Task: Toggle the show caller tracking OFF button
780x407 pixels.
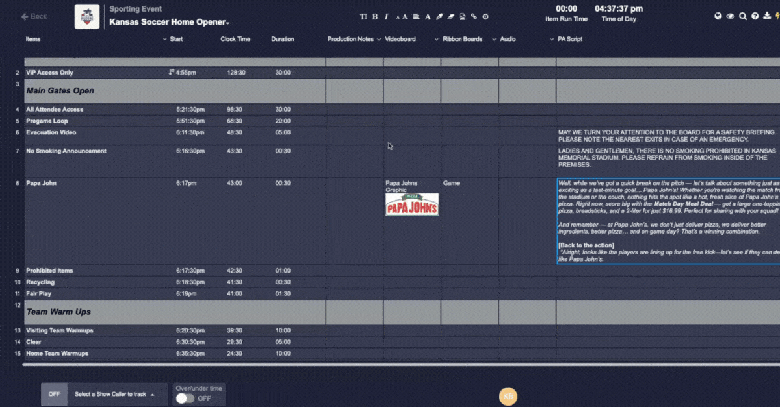Action: coord(54,394)
